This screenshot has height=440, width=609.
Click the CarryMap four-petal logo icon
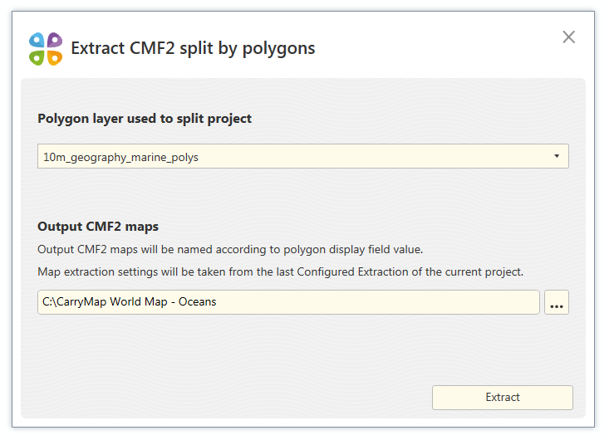click(46, 49)
